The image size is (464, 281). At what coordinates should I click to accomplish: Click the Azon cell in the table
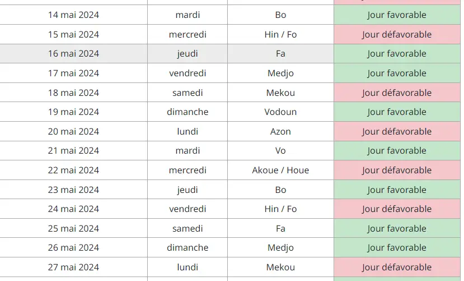[280, 132]
